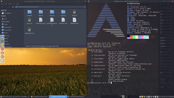Select the pacman.conf file

[x=63, y=21]
